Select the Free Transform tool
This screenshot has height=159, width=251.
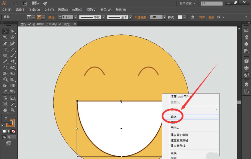pyautogui.click(x=13, y=73)
